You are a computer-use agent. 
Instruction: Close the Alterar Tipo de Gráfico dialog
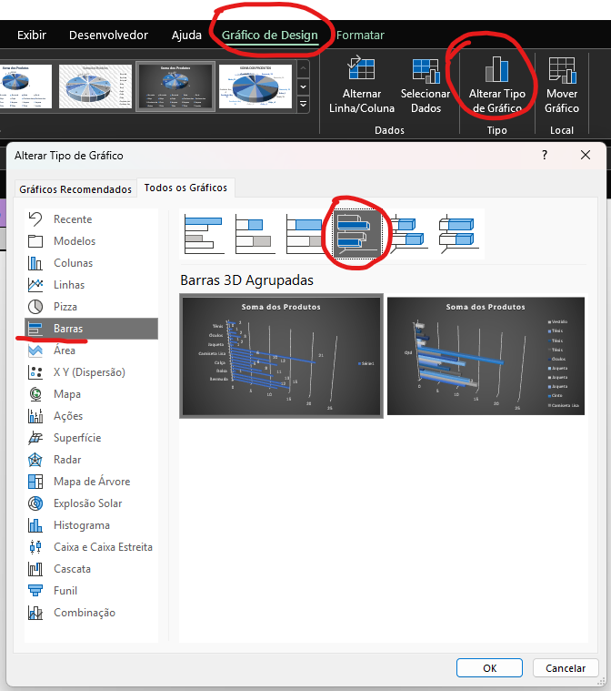(x=586, y=155)
